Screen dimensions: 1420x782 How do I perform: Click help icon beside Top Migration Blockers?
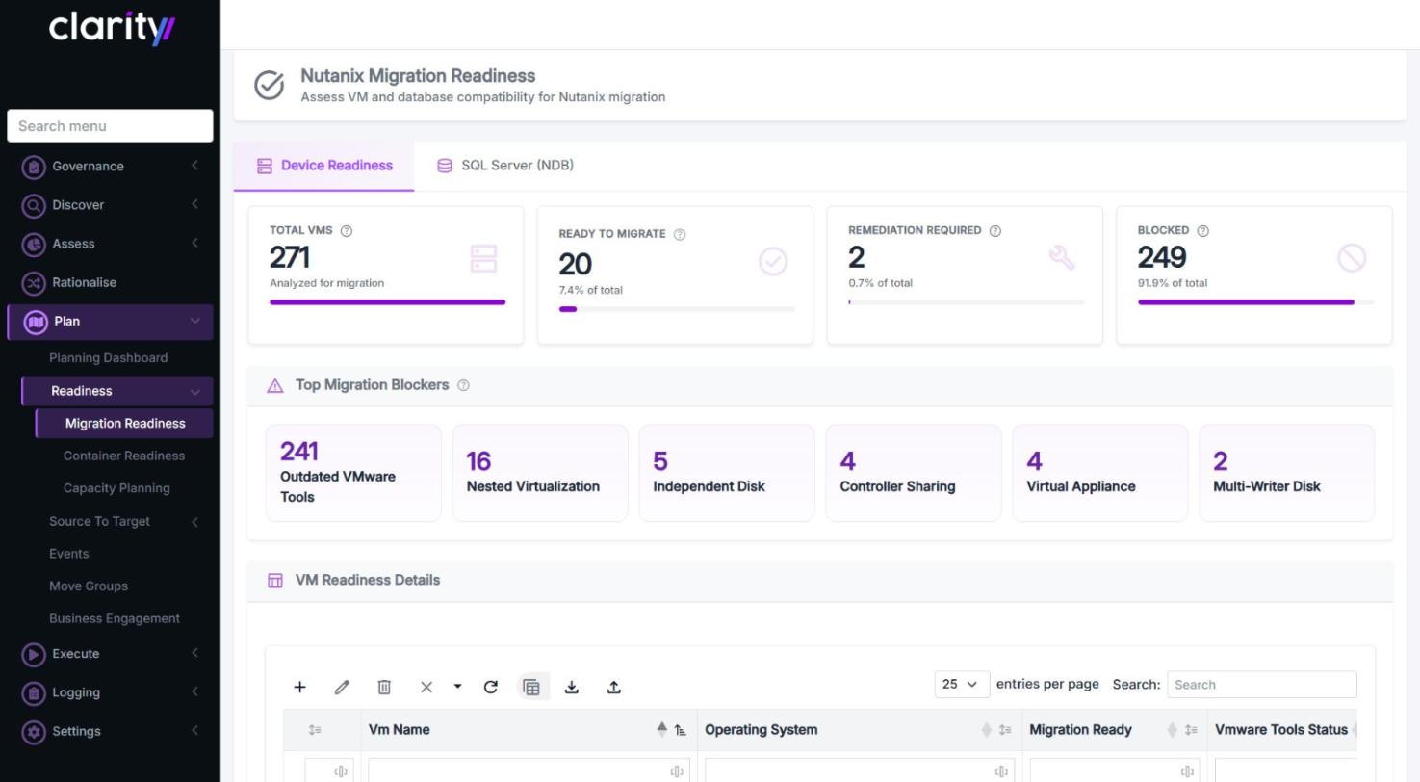click(x=463, y=385)
